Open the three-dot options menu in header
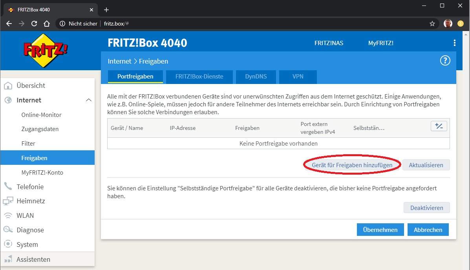 [454, 43]
